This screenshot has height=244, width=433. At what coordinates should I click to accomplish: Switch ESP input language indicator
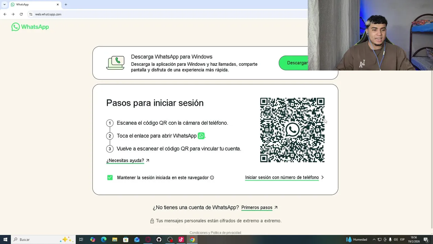(x=403, y=240)
